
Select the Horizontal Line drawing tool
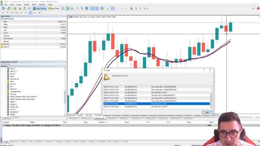122,8
